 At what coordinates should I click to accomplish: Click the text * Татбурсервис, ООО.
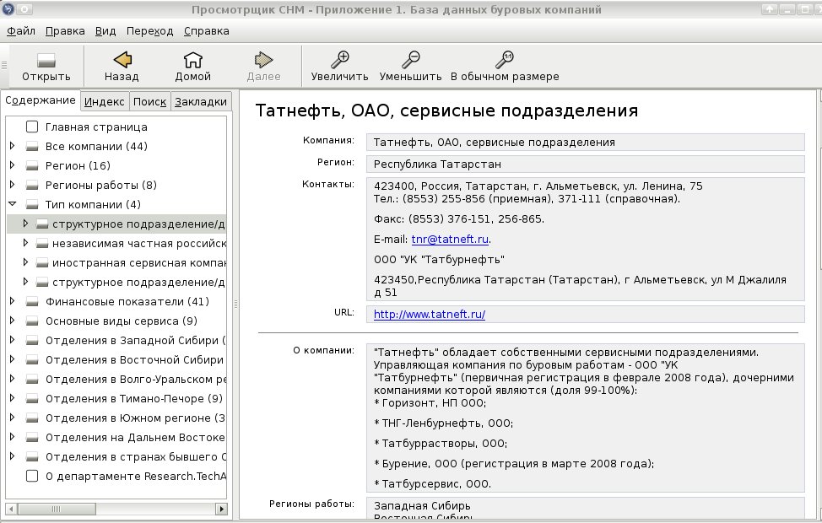coord(432,483)
